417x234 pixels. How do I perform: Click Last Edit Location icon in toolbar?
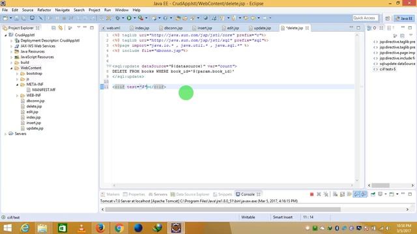click(x=246, y=18)
